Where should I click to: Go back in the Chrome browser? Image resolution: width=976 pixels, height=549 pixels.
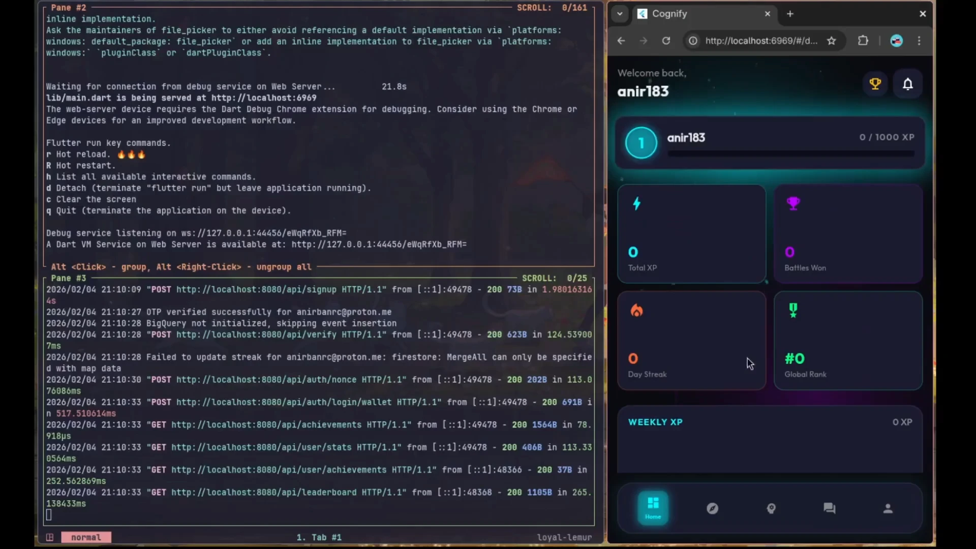coord(621,41)
